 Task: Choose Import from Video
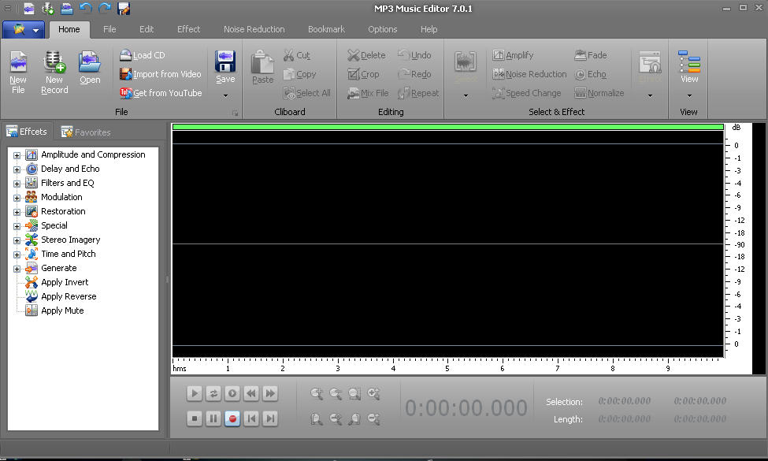pyautogui.click(x=160, y=74)
